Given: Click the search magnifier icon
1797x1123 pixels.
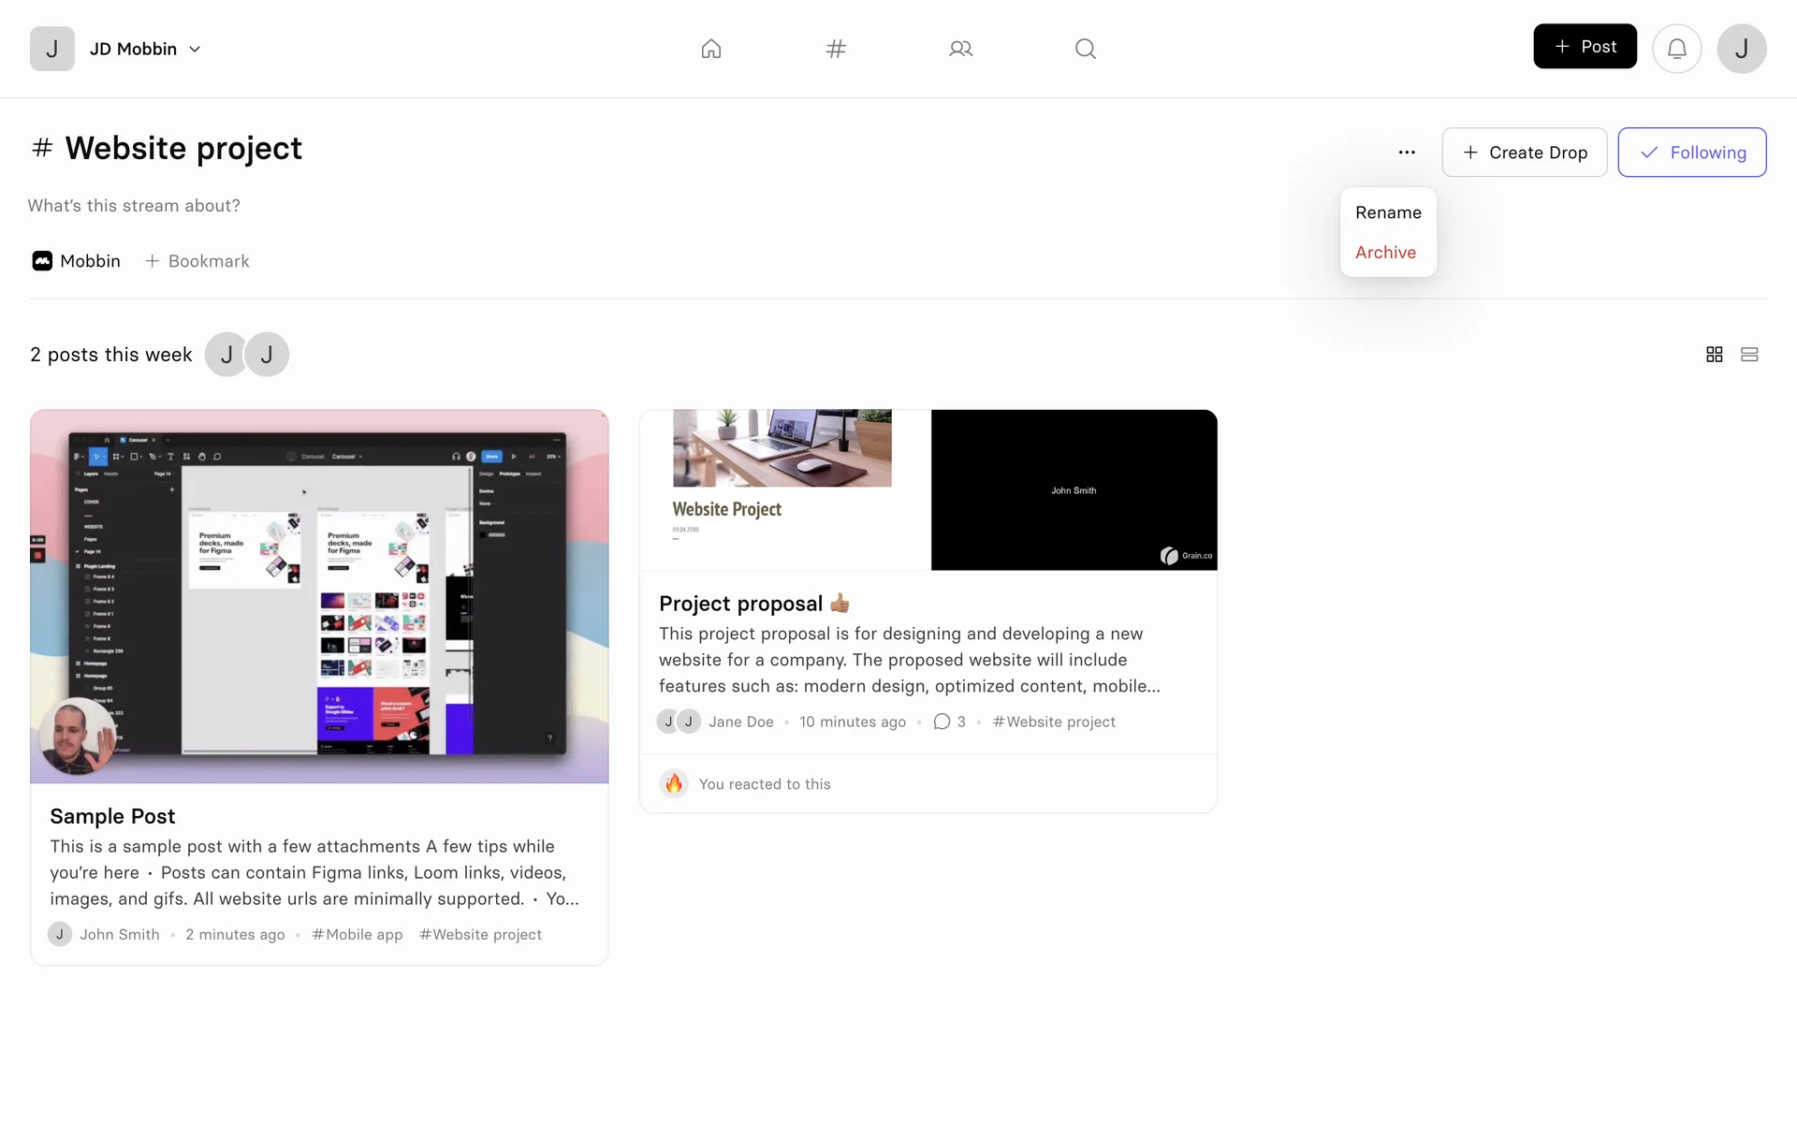Looking at the screenshot, I should (1085, 49).
